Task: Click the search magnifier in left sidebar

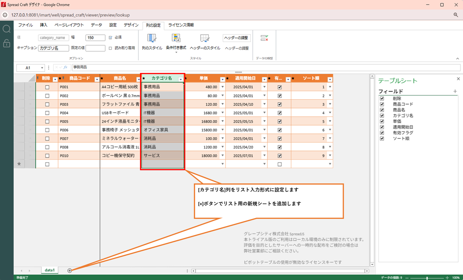Action: tap(7, 29)
